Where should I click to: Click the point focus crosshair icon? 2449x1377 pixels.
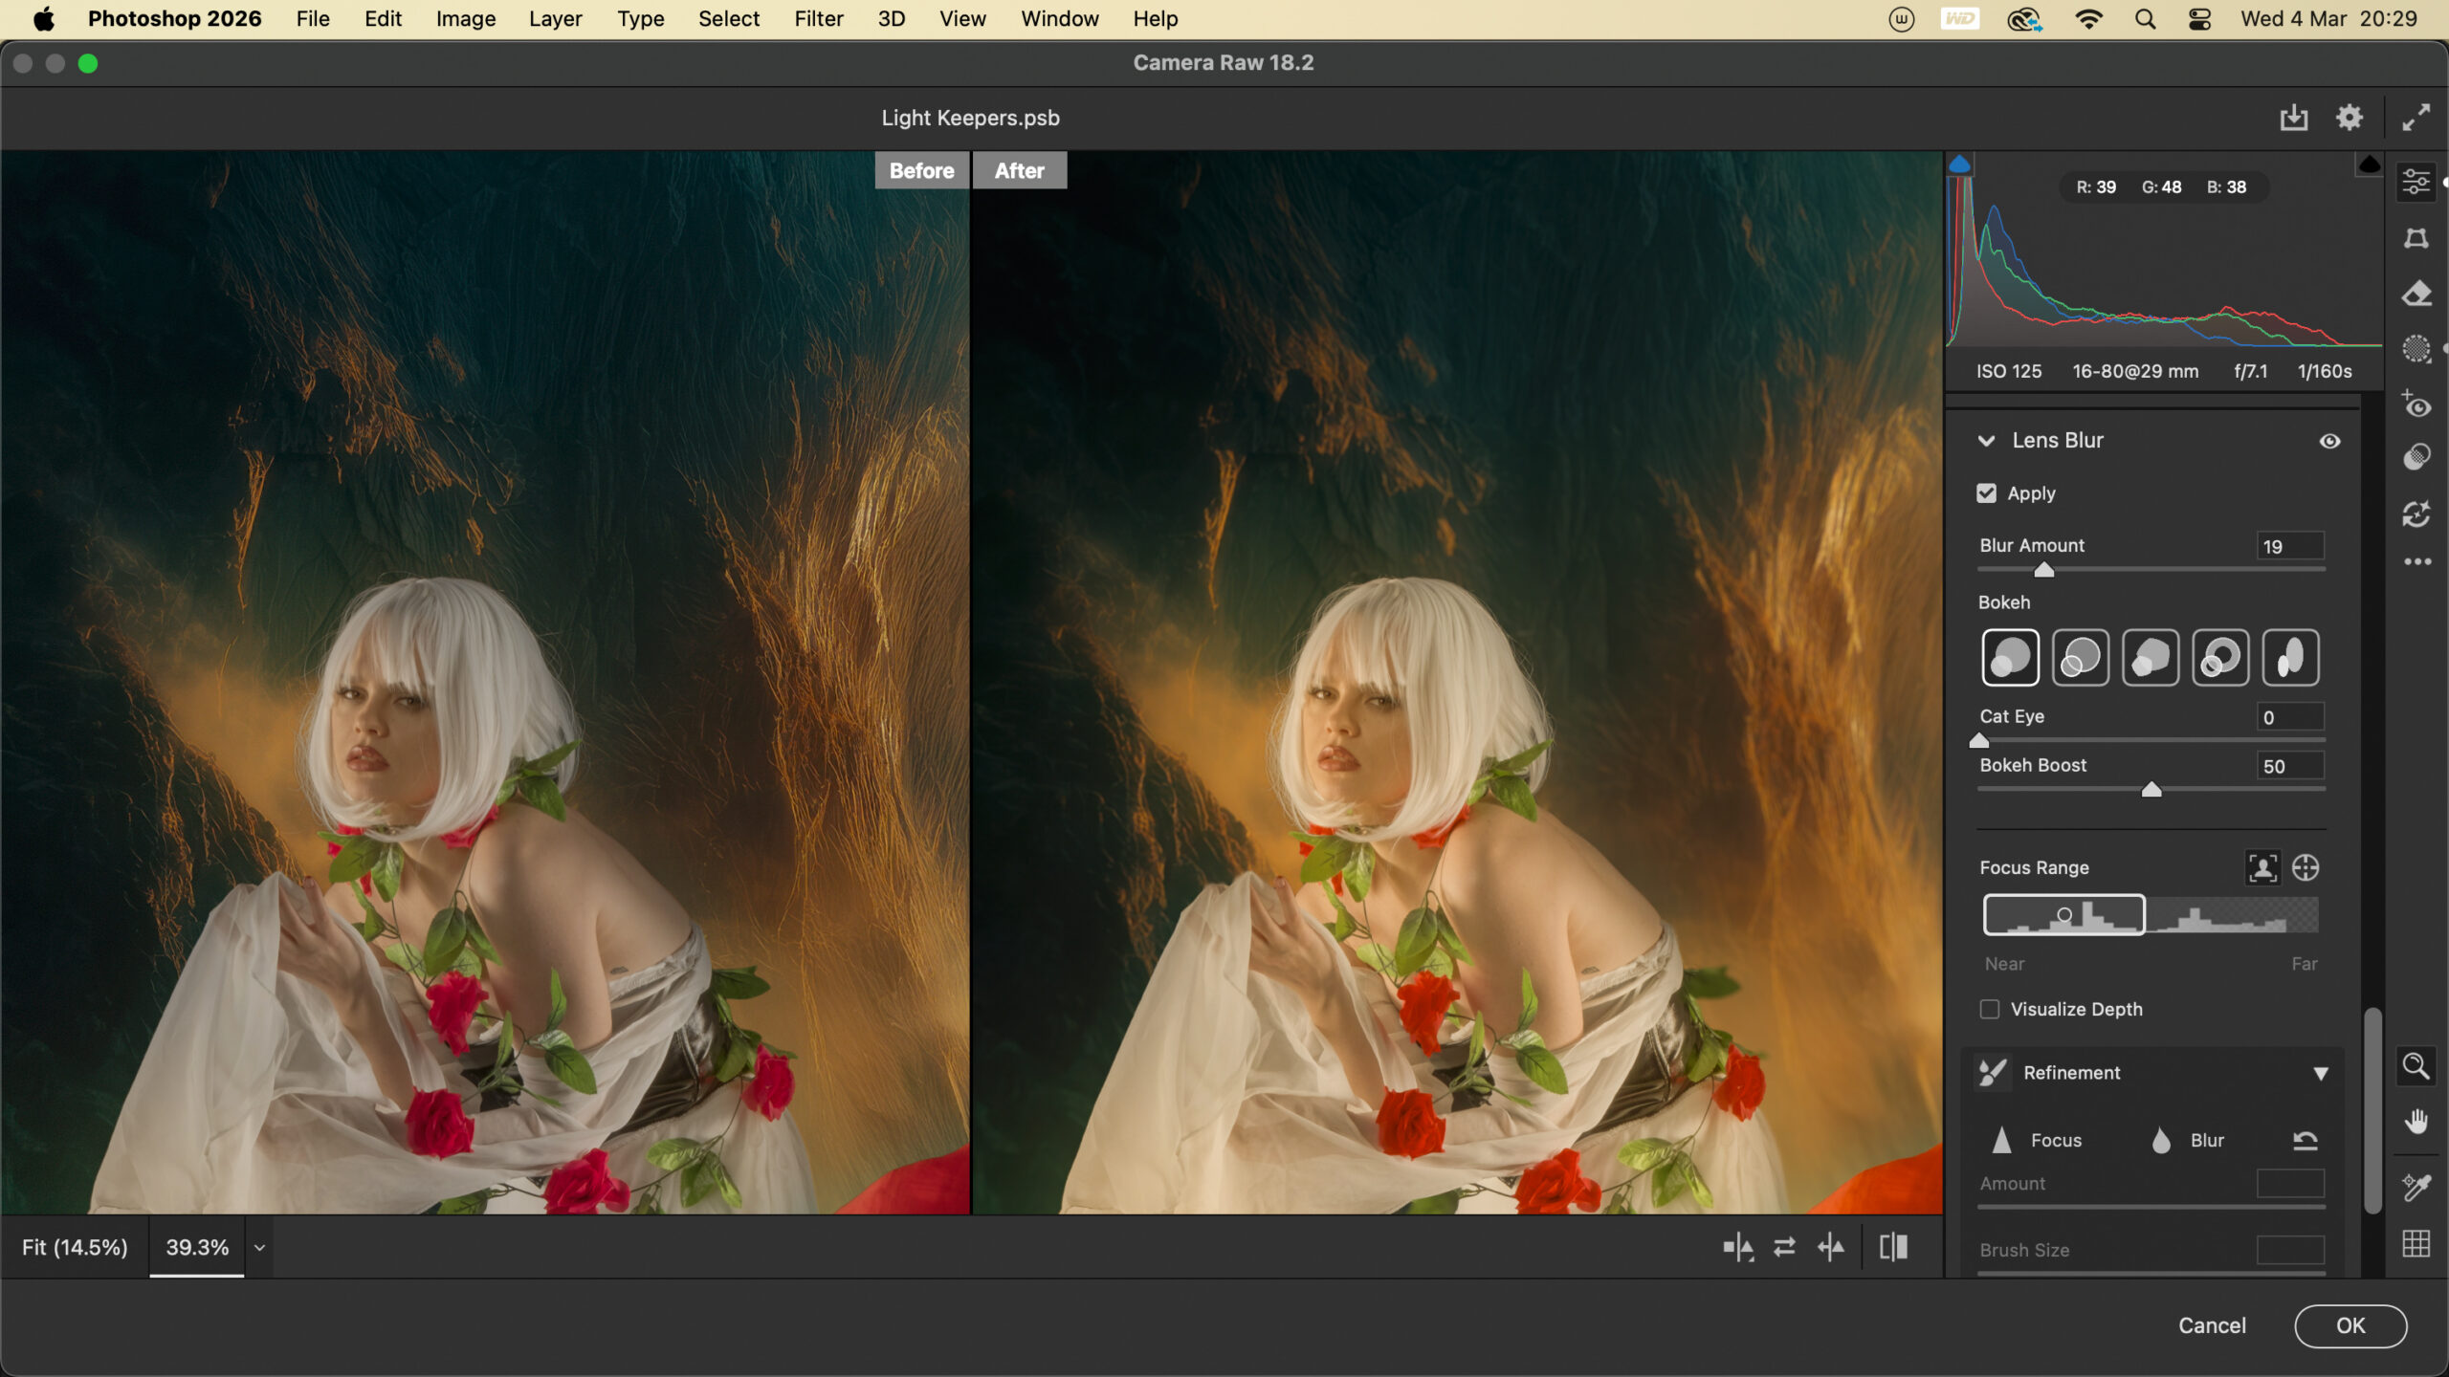tap(2306, 867)
